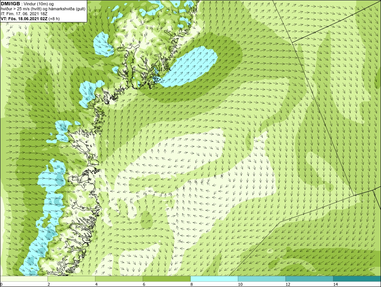The height and width of the screenshot is (287, 381).
Task: Click the 'IT: Fim. 17. 06. 2021 18Z' line
Action: [x=24, y=14]
